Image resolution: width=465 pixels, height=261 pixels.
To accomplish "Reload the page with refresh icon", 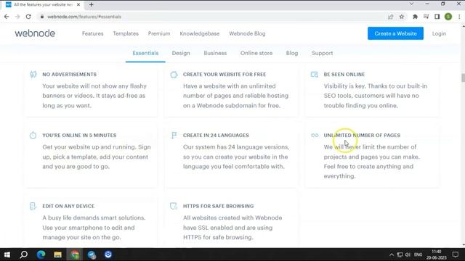I will [x=28, y=17].
